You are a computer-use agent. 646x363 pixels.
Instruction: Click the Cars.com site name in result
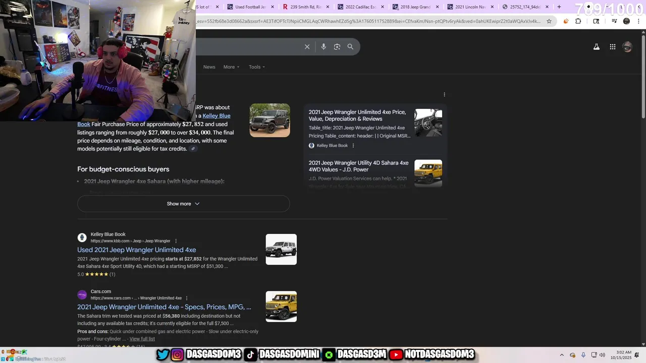pyautogui.click(x=101, y=291)
